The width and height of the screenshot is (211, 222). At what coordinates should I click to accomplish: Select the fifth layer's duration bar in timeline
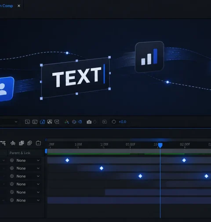point(158,192)
